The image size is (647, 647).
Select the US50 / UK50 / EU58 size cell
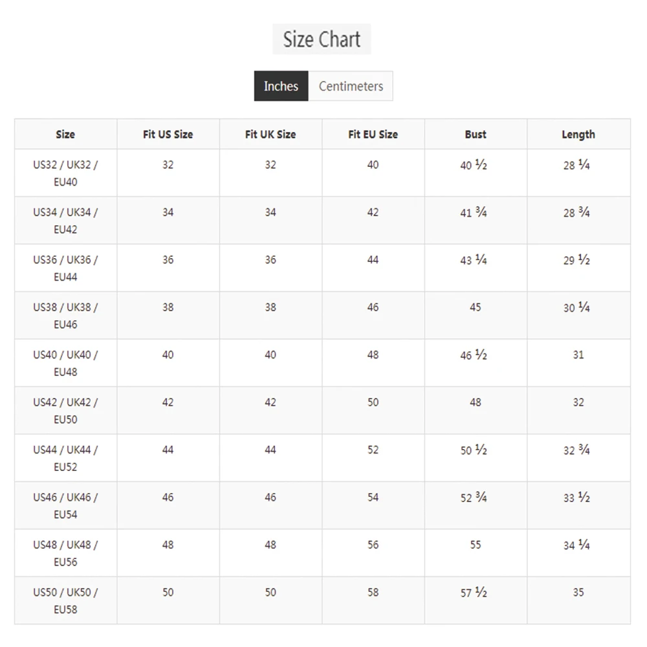pyautogui.click(x=65, y=600)
